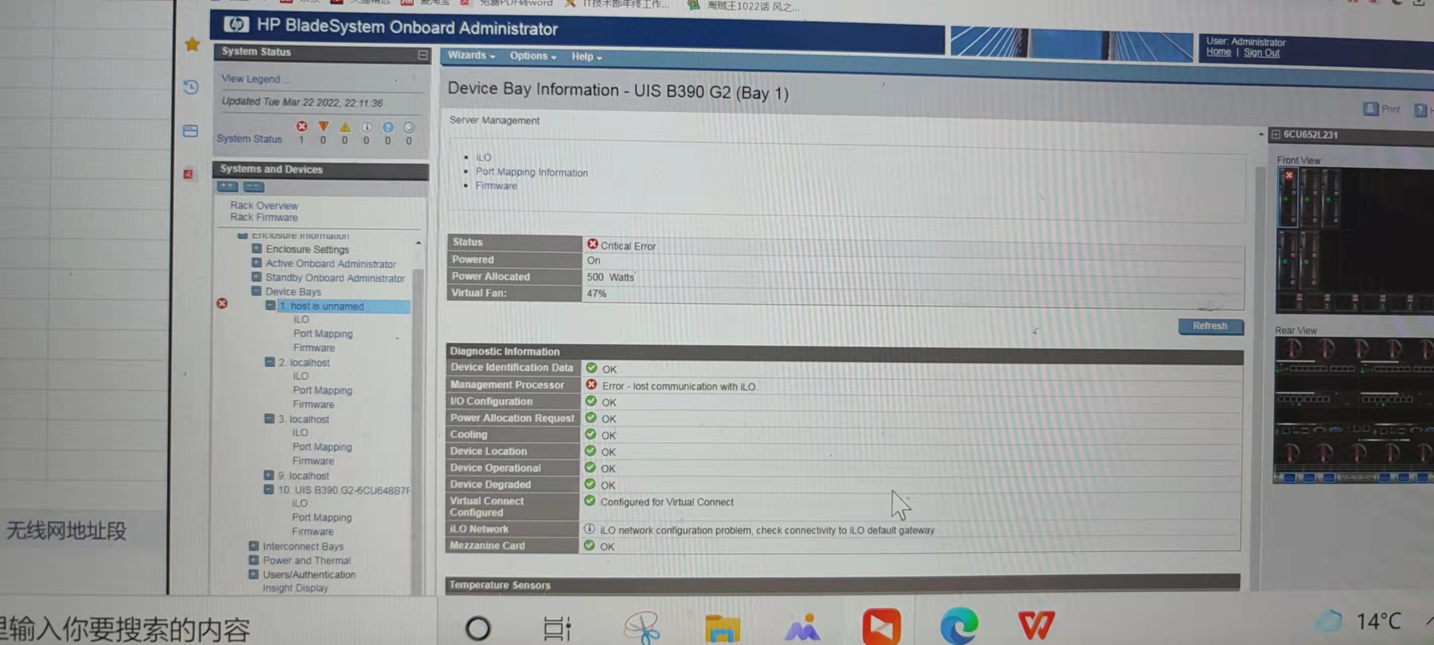Select the failed blade in Front View

pyautogui.click(x=1287, y=198)
